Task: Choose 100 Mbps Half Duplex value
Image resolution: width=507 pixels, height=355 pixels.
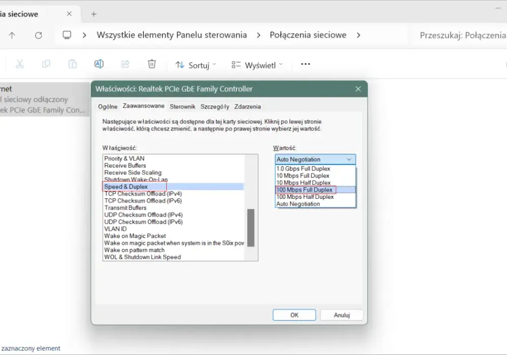Action: (x=315, y=197)
